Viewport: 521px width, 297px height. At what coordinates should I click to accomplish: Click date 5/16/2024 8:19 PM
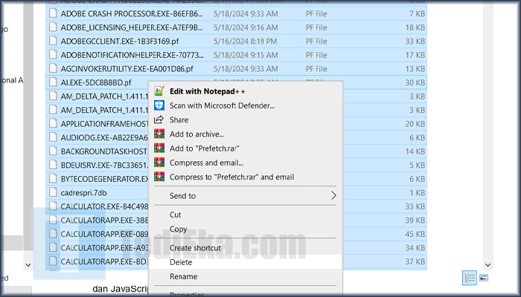245,41
